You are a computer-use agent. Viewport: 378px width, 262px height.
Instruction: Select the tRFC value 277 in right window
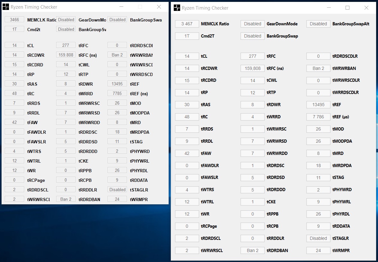click(x=252, y=56)
